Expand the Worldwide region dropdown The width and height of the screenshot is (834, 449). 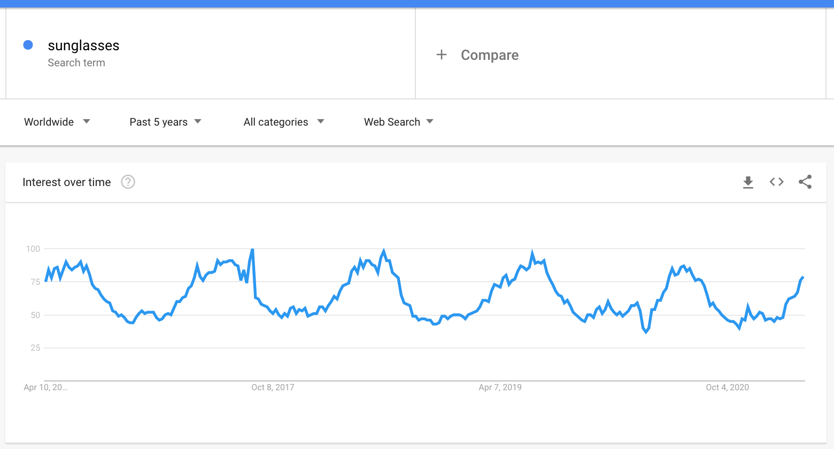coord(57,122)
